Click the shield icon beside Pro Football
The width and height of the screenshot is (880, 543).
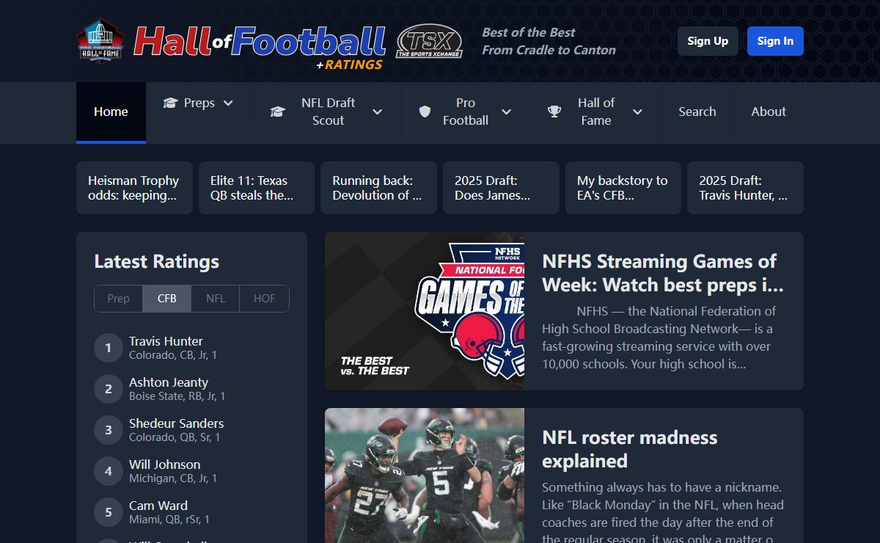(425, 112)
